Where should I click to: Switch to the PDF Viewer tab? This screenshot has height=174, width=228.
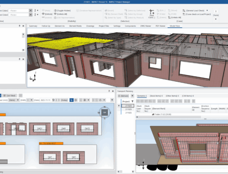tap(160, 26)
